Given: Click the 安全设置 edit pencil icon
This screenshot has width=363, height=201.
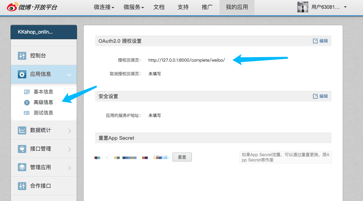Looking at the screenshot, I should click(x=315, y=96).
